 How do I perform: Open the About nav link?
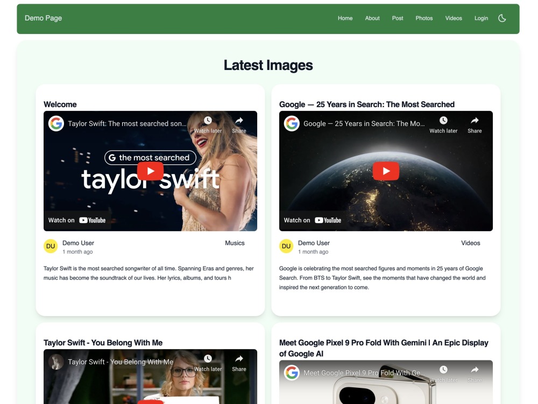pos(372,18)
